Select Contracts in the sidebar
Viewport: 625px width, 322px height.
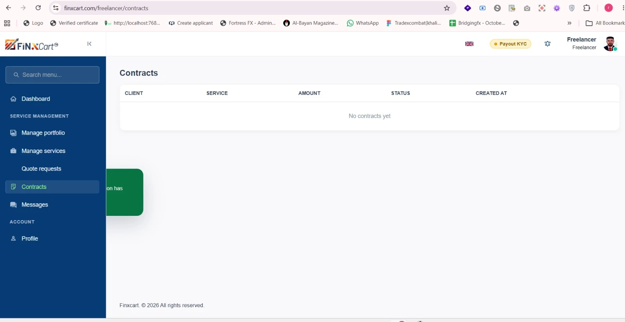[x=52, y=187]
